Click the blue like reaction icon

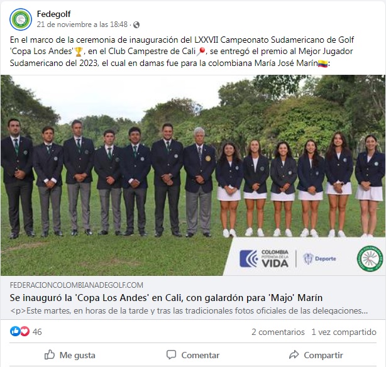click(x=14, y=332)
